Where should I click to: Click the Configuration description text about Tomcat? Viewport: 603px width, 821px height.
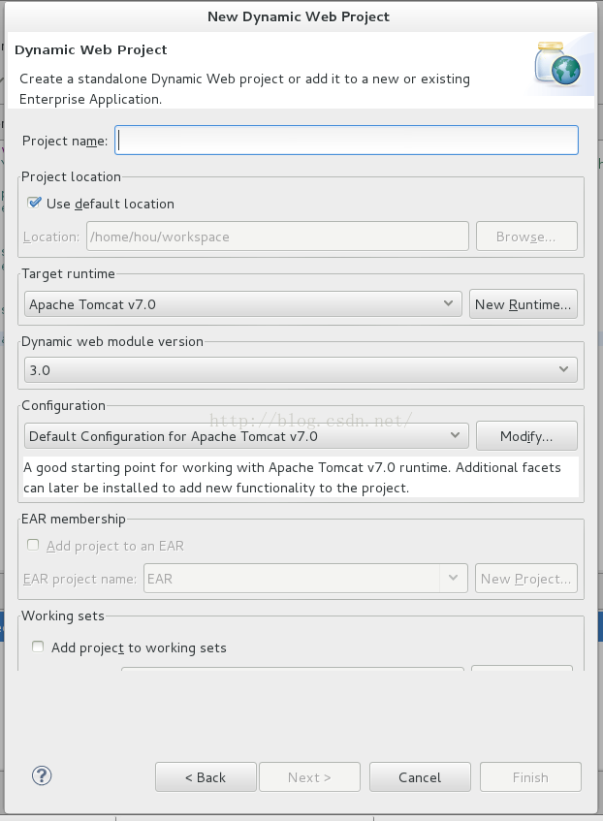tap(301, 478)
